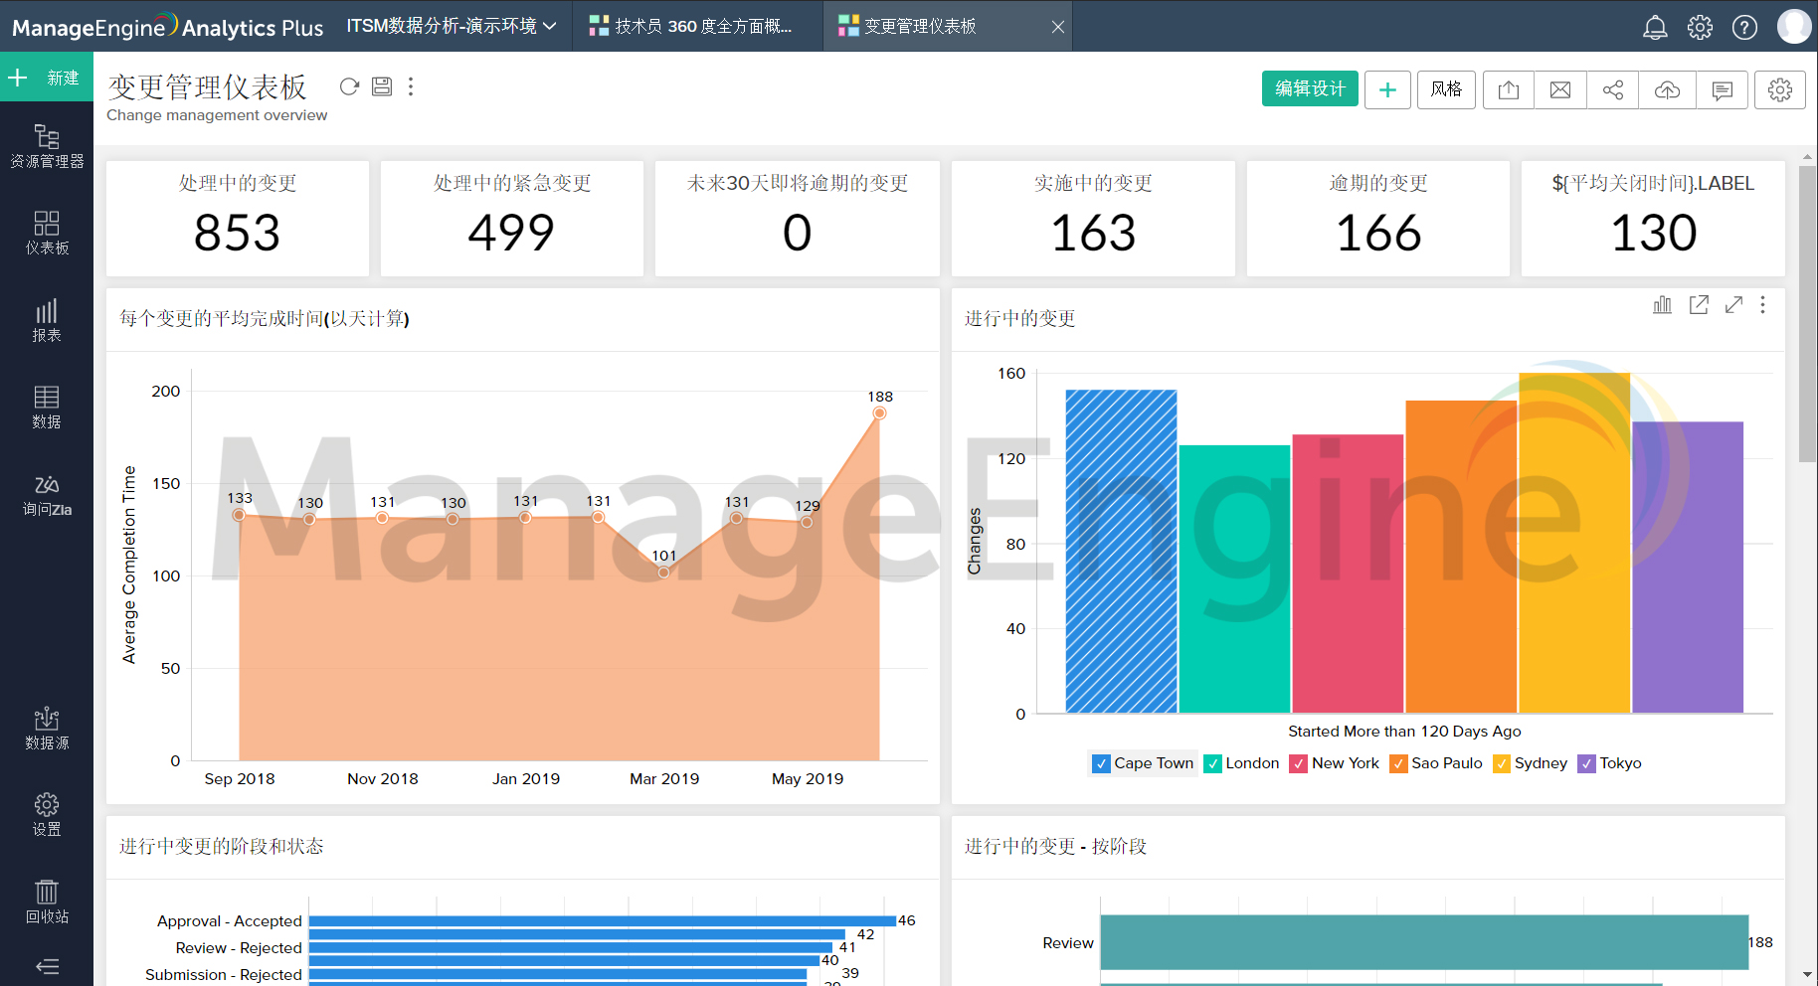
Task: Open dashboard settings gear in toolbar
Action: click(x=1780, y=89)
